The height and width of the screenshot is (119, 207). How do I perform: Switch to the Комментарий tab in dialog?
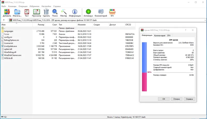(160, 36)
